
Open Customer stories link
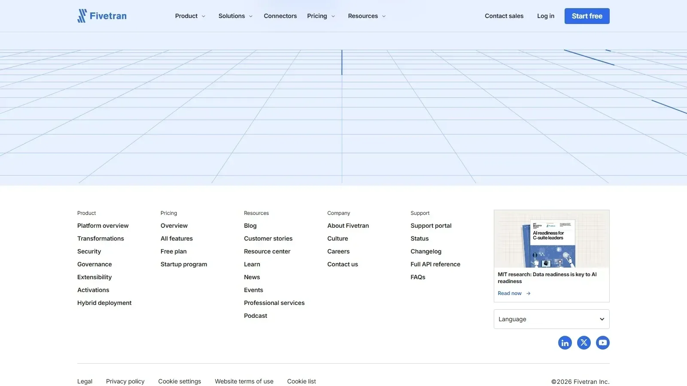268,238
